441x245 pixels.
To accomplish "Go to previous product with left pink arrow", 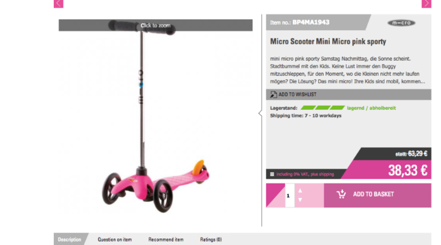I will click(x=58, y=3).
